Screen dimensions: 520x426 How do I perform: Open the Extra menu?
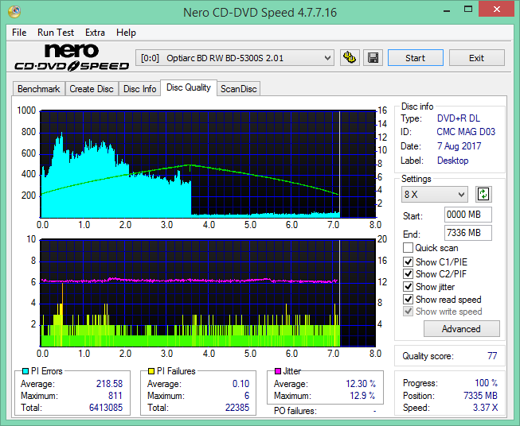(x=95, y=33)
